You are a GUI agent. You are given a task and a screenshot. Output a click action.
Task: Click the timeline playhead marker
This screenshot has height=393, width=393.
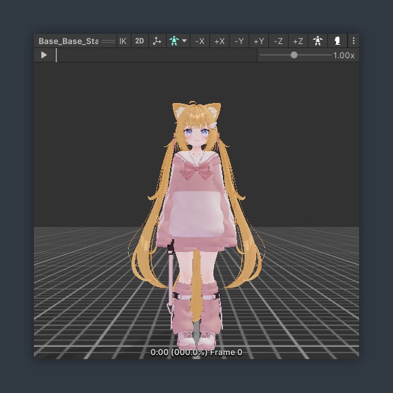56,55
